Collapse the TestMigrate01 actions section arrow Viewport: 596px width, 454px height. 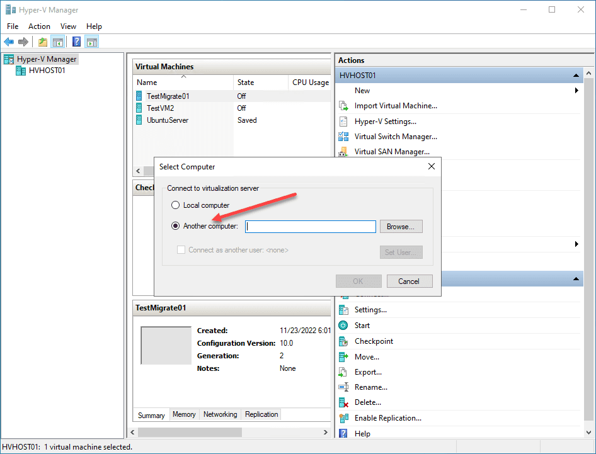(x=576, y=279)
